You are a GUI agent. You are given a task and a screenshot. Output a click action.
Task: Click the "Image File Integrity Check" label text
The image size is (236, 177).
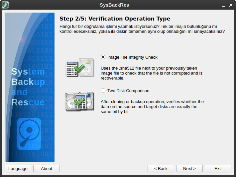tap(132, 57)
